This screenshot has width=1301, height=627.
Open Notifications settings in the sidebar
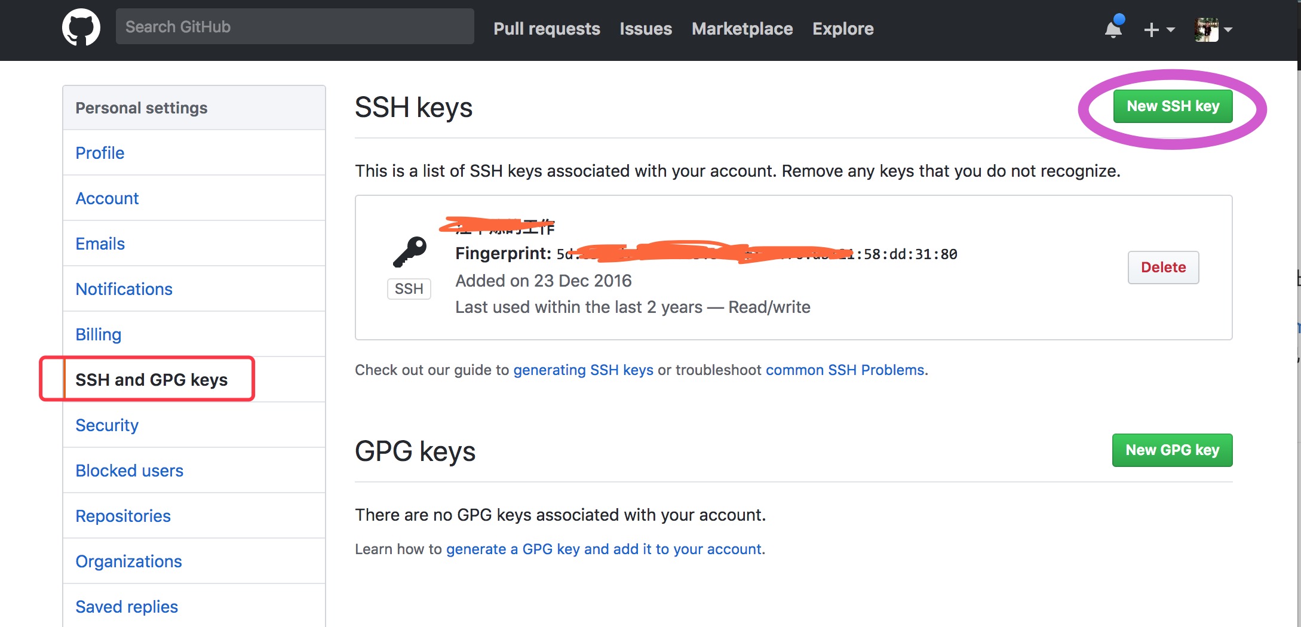click(x=124, y=289)
